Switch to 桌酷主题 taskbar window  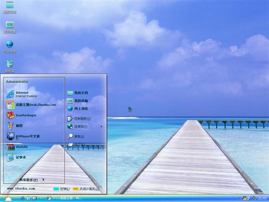(x=64, y=198)
